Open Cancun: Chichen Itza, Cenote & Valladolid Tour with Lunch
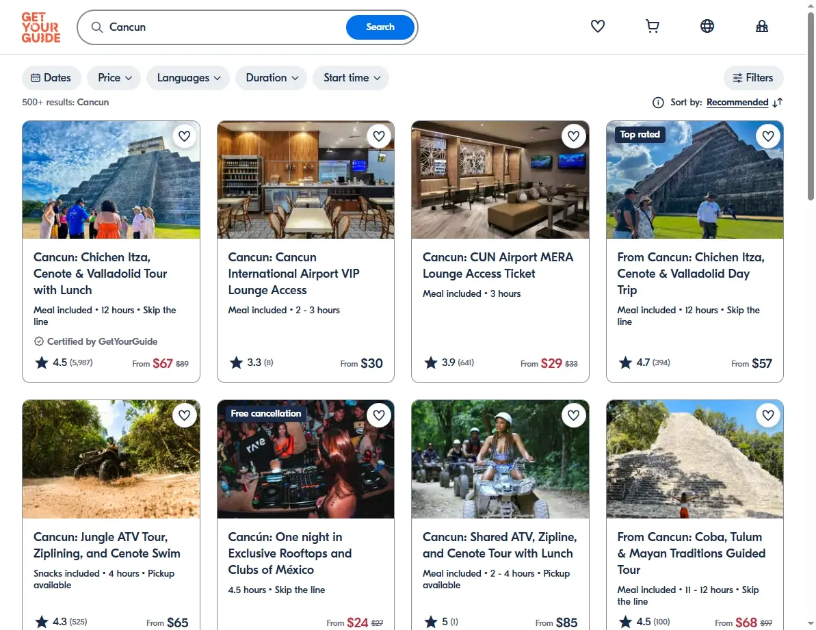816x630 pixels. (100, 274)
